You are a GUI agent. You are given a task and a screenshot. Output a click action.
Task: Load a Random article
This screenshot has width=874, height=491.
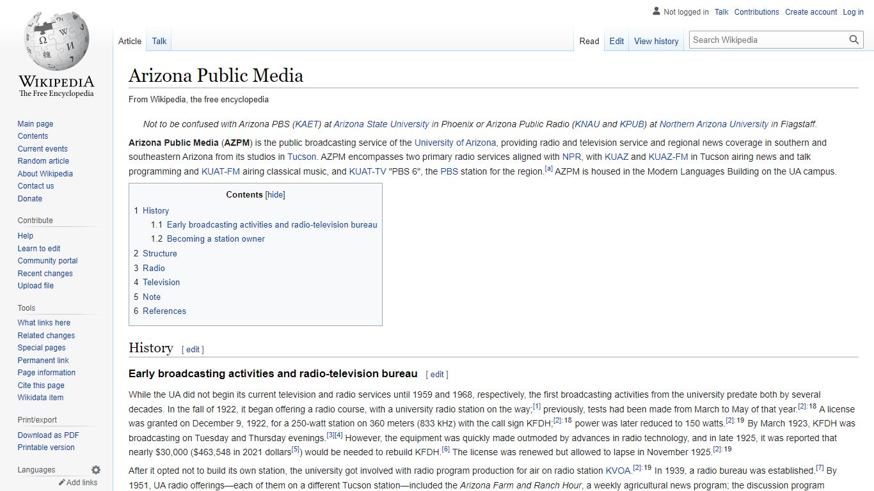point(43,161)
